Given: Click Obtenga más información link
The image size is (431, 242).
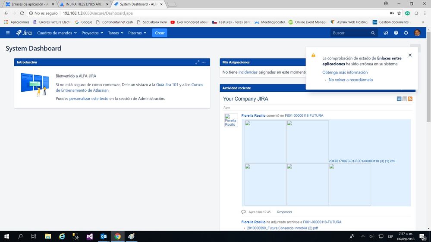Looking at the screenshot, I should (345, 72).
